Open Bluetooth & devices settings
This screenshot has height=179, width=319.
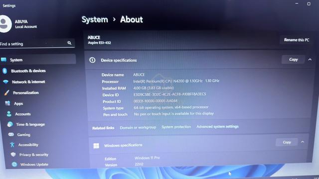coord(28,71)
